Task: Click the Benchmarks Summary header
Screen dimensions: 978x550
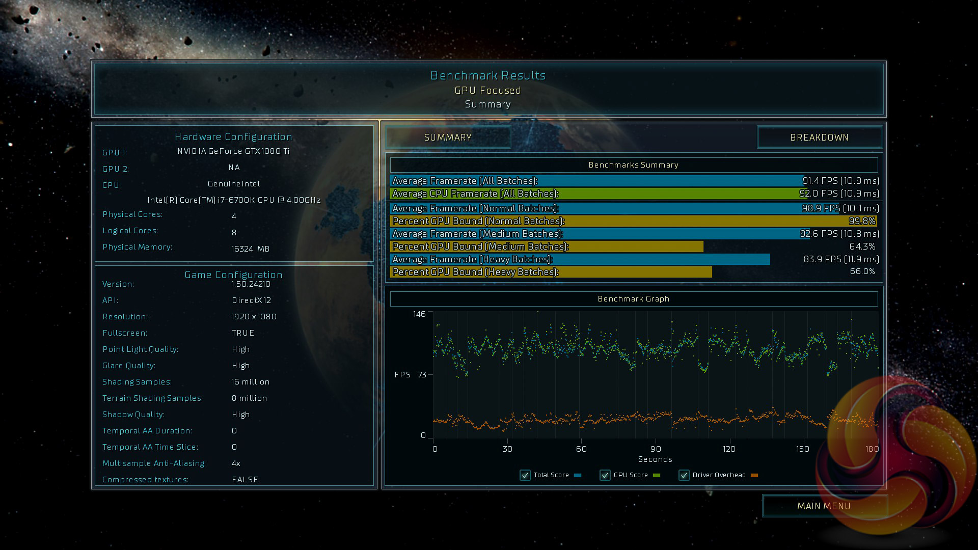Action: pyautogui.click(x=634, y=165)
